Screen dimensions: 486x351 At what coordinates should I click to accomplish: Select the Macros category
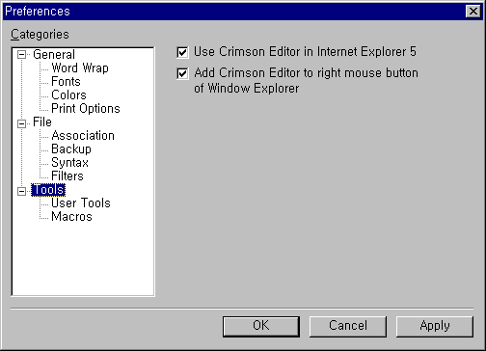coord(71,217)
